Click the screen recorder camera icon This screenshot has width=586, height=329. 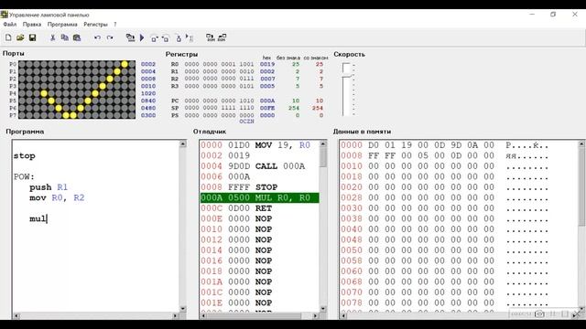point(539,314)
